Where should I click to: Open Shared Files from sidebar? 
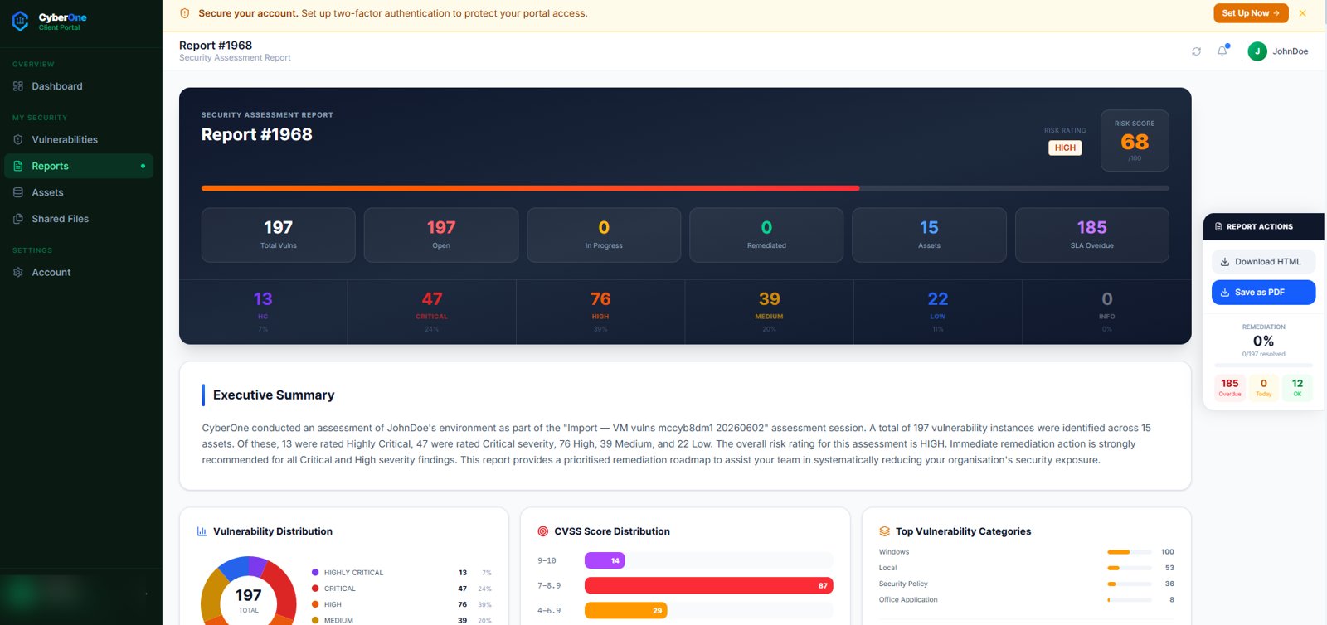(x=79, y=219)
